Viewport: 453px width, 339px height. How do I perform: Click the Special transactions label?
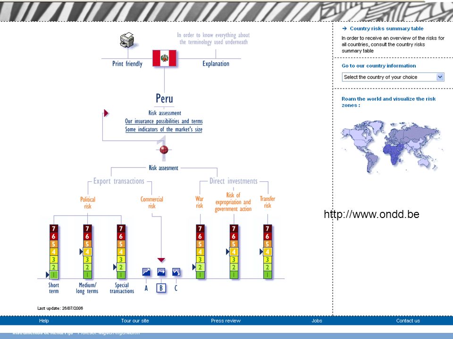(x=122, y=288)
